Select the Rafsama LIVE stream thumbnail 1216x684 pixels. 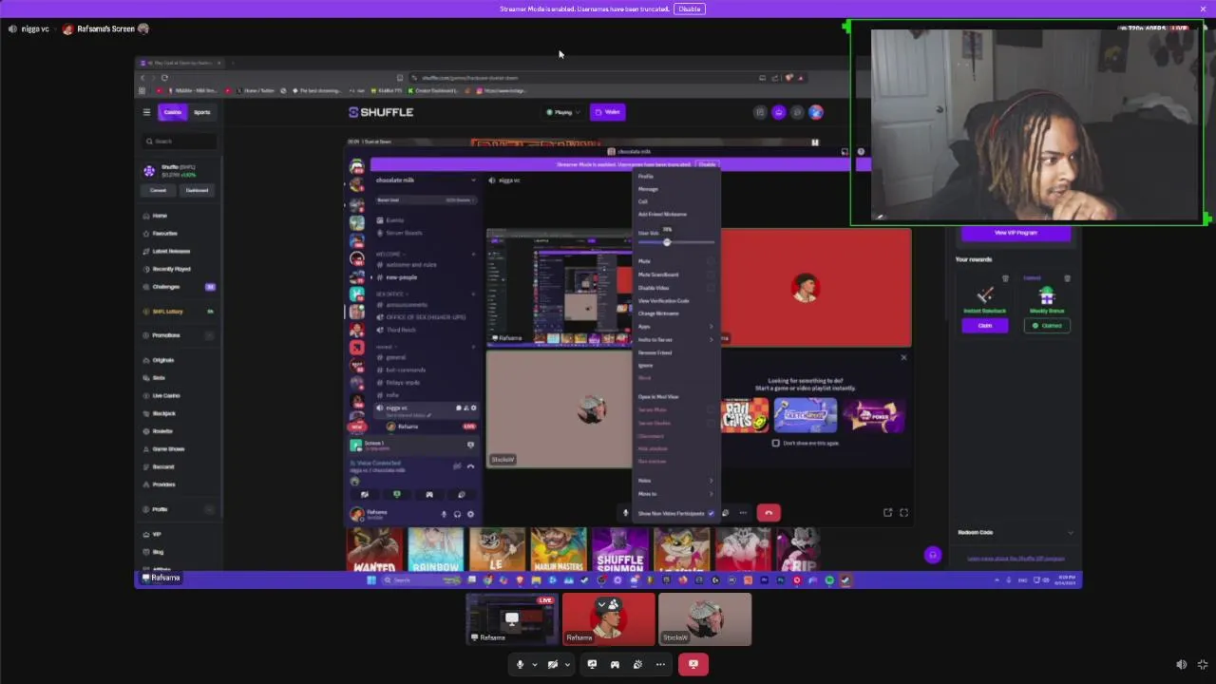point(511,618)
